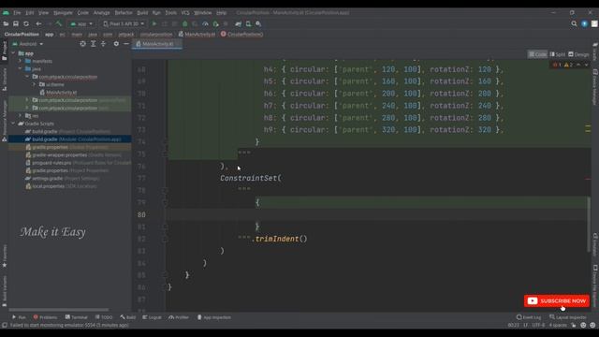This screenshot has height=337, width=599.
Task: Click the Collapse All icon in Project panel
Action: click(x=103, y=44)
